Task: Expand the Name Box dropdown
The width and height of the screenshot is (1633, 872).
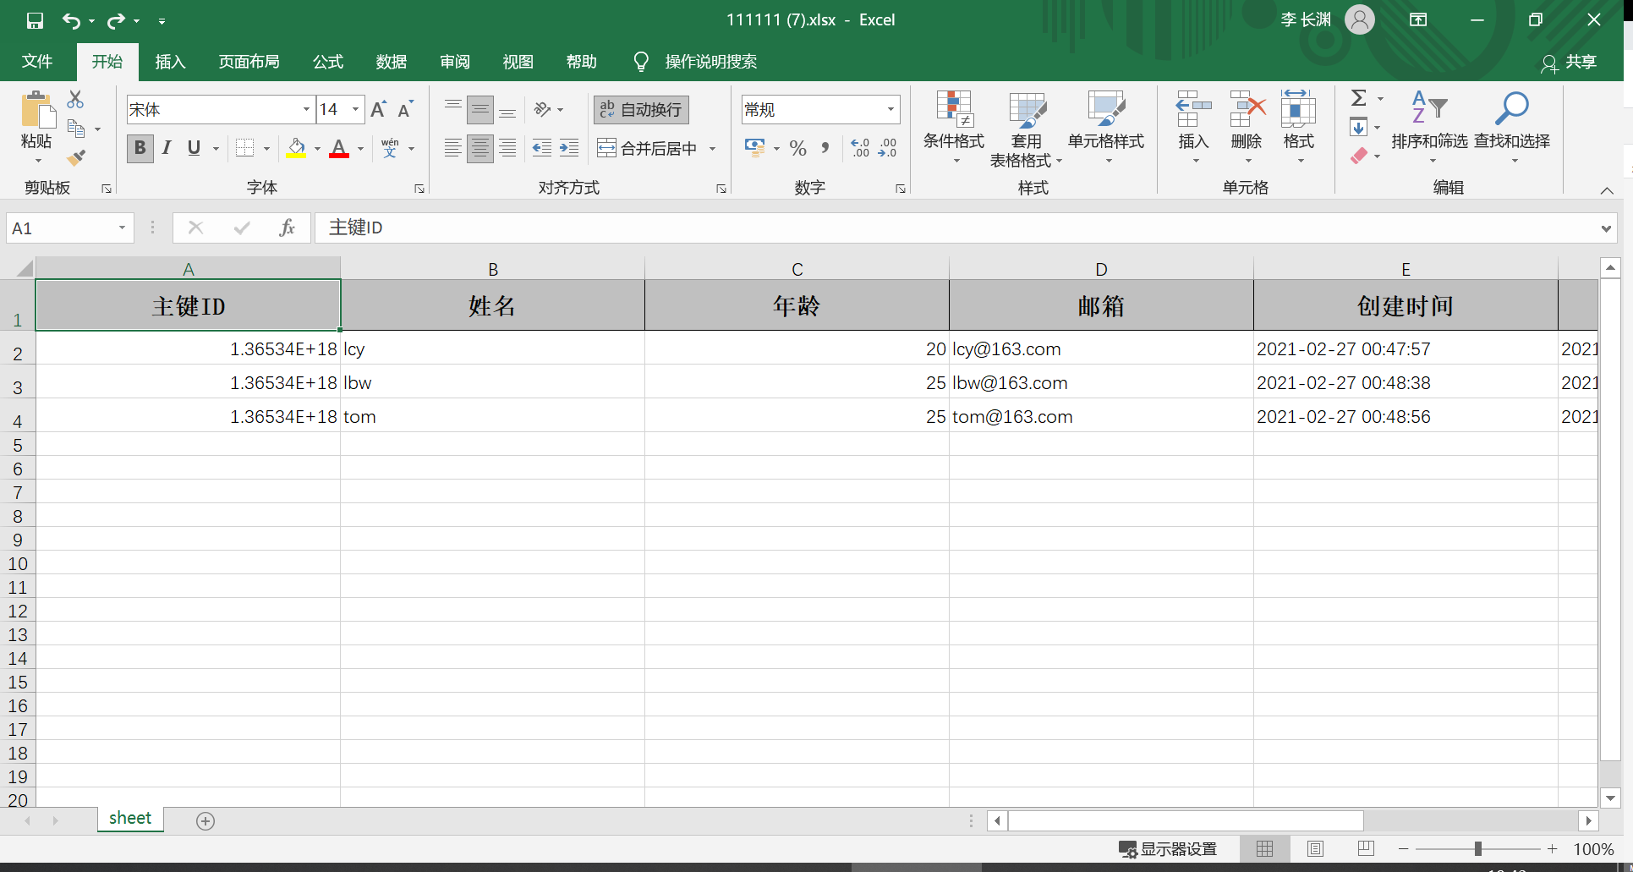Action: [122, 228]
